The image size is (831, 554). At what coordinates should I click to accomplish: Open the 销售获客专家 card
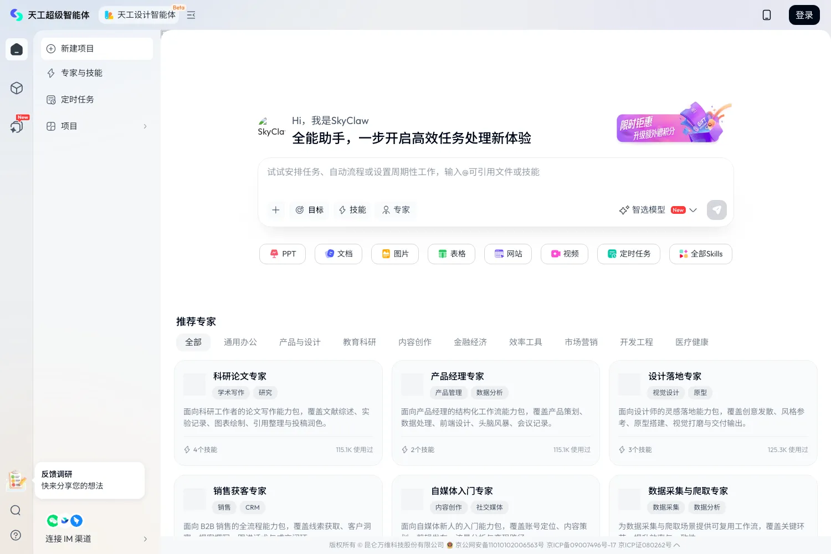278,505
